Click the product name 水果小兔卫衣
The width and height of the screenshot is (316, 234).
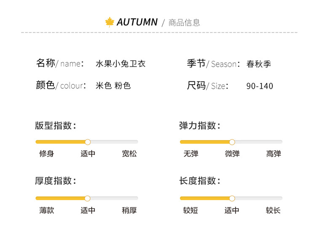pyautogui.click(x=121, y=64)
